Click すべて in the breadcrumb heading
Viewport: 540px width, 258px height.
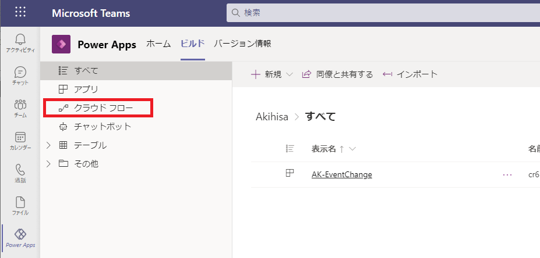(x=320, y=117)
